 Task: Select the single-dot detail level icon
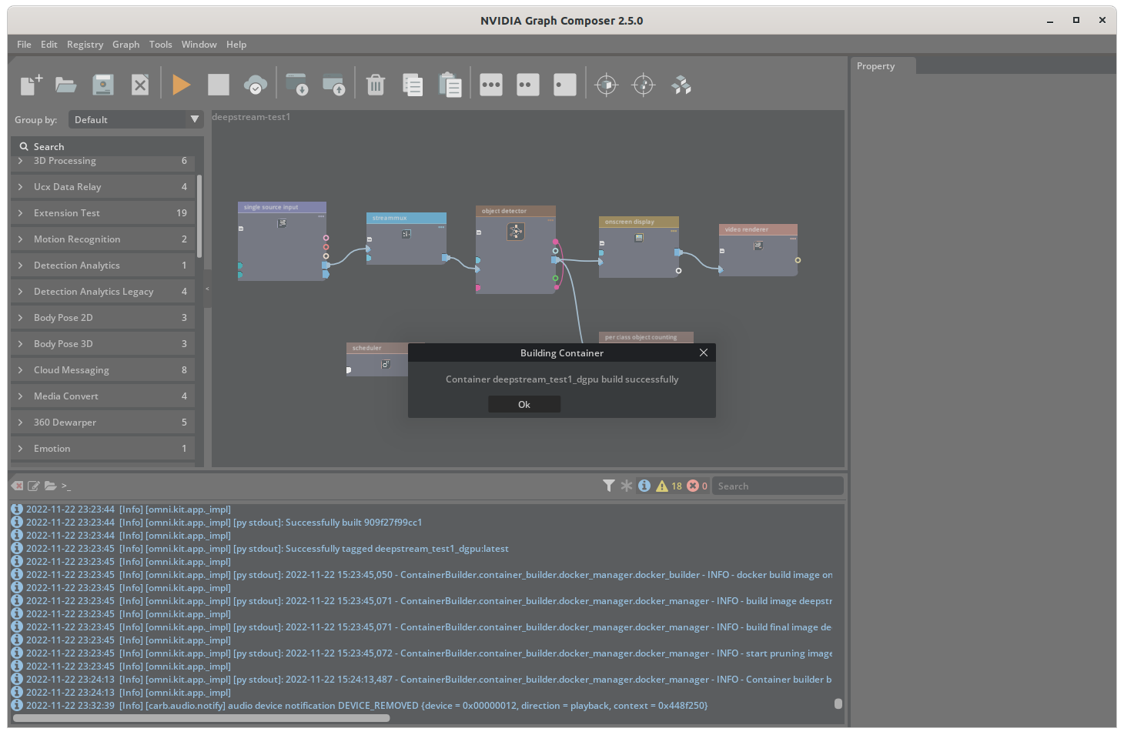pos(565,85)
